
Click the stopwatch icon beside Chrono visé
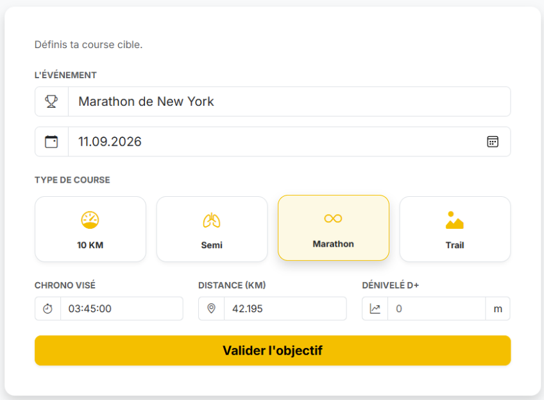47,308
